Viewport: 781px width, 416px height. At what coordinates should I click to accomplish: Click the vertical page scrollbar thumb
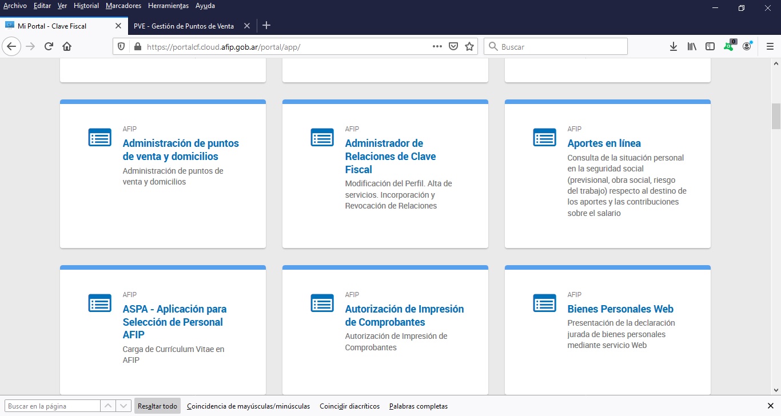click(x=776, y=116)
